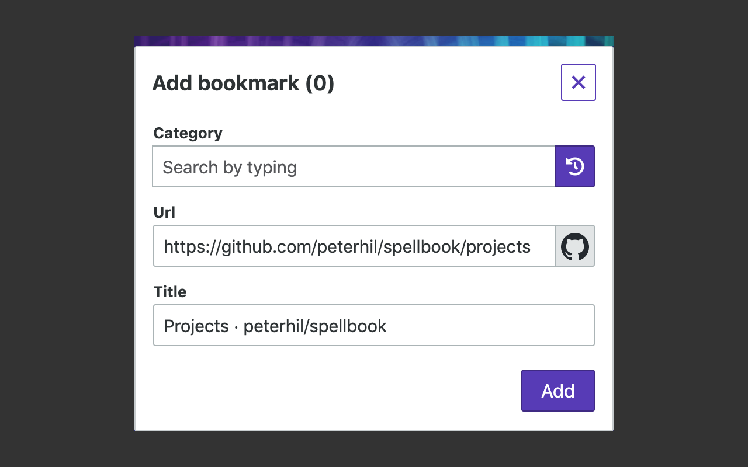The image size is (748, 467).
Task: Edit the Title input field
Action: coord(374,325)
